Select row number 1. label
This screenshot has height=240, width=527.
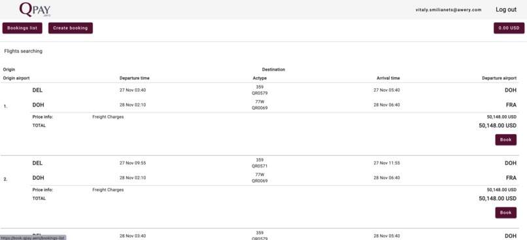tap(5, 106)
